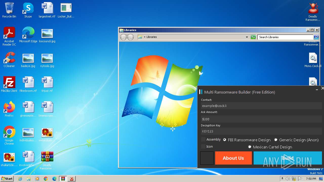Expand the Libraries breadcrumb arrow
The image size is (324, 182).
pos(145,37)
